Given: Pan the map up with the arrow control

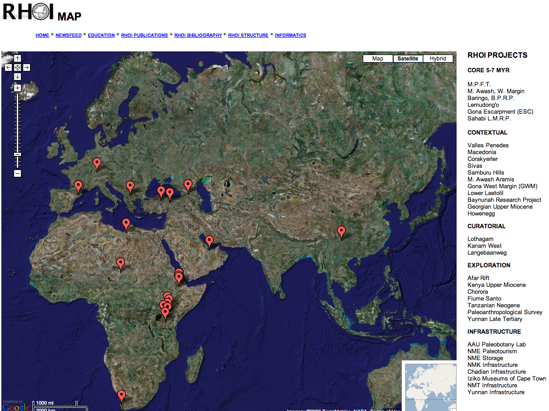Looking at the screenshot, I should point(17,58).
